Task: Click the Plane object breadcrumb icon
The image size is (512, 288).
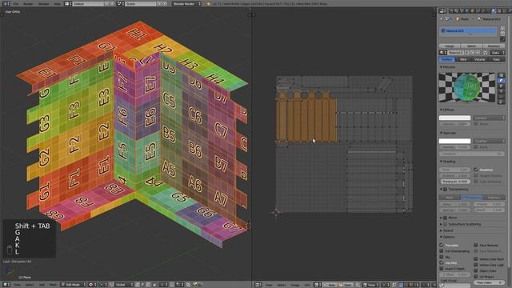Action: click(x=458, y=19)
